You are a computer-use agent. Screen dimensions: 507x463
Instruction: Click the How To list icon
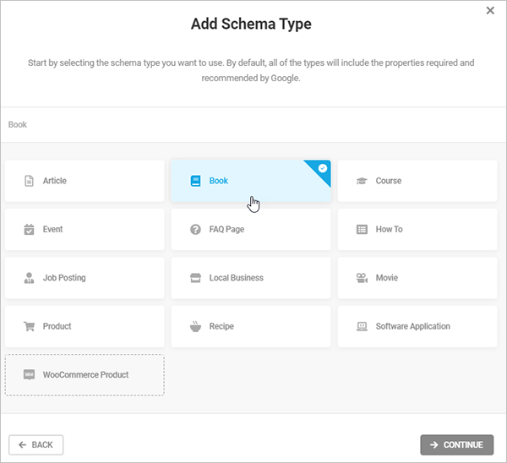[x=362, y=229]
